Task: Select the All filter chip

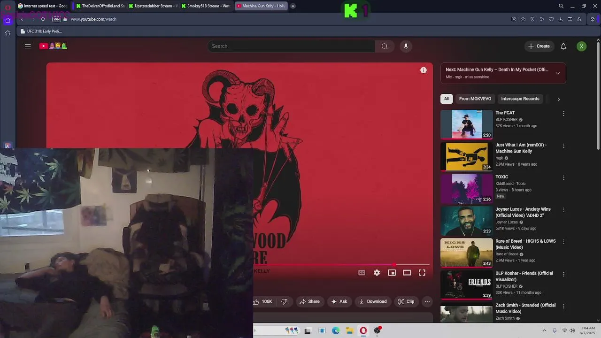Action: pos(447,99)
